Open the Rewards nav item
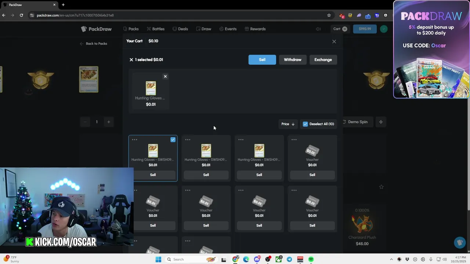Viewport: 470px width, 264px height. click(x=255, y=29)
